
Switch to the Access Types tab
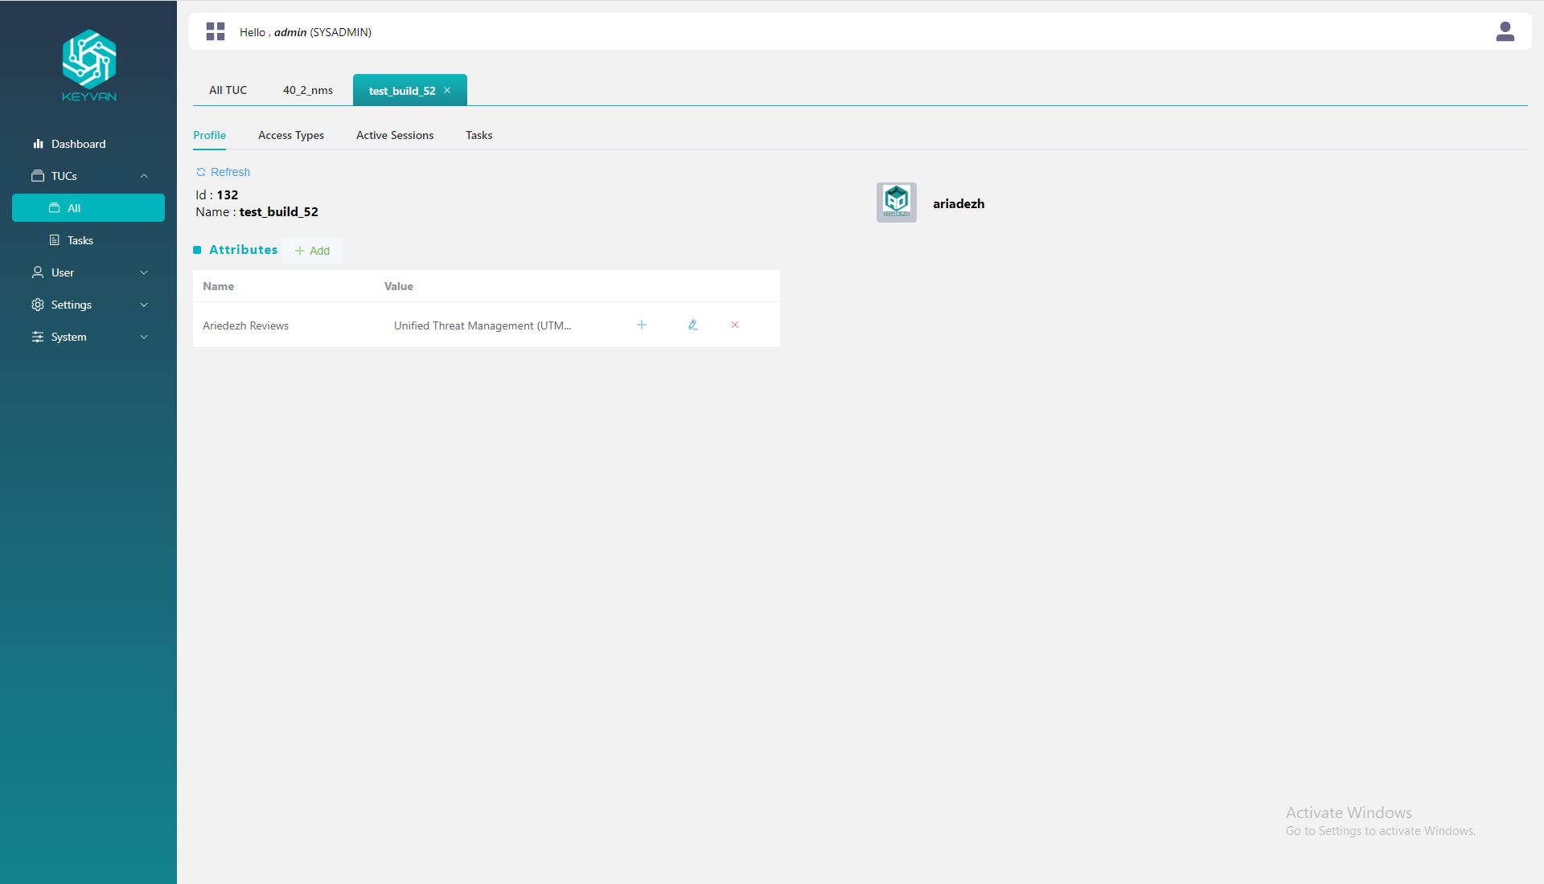pyautogui.click(x=290, y=135)
